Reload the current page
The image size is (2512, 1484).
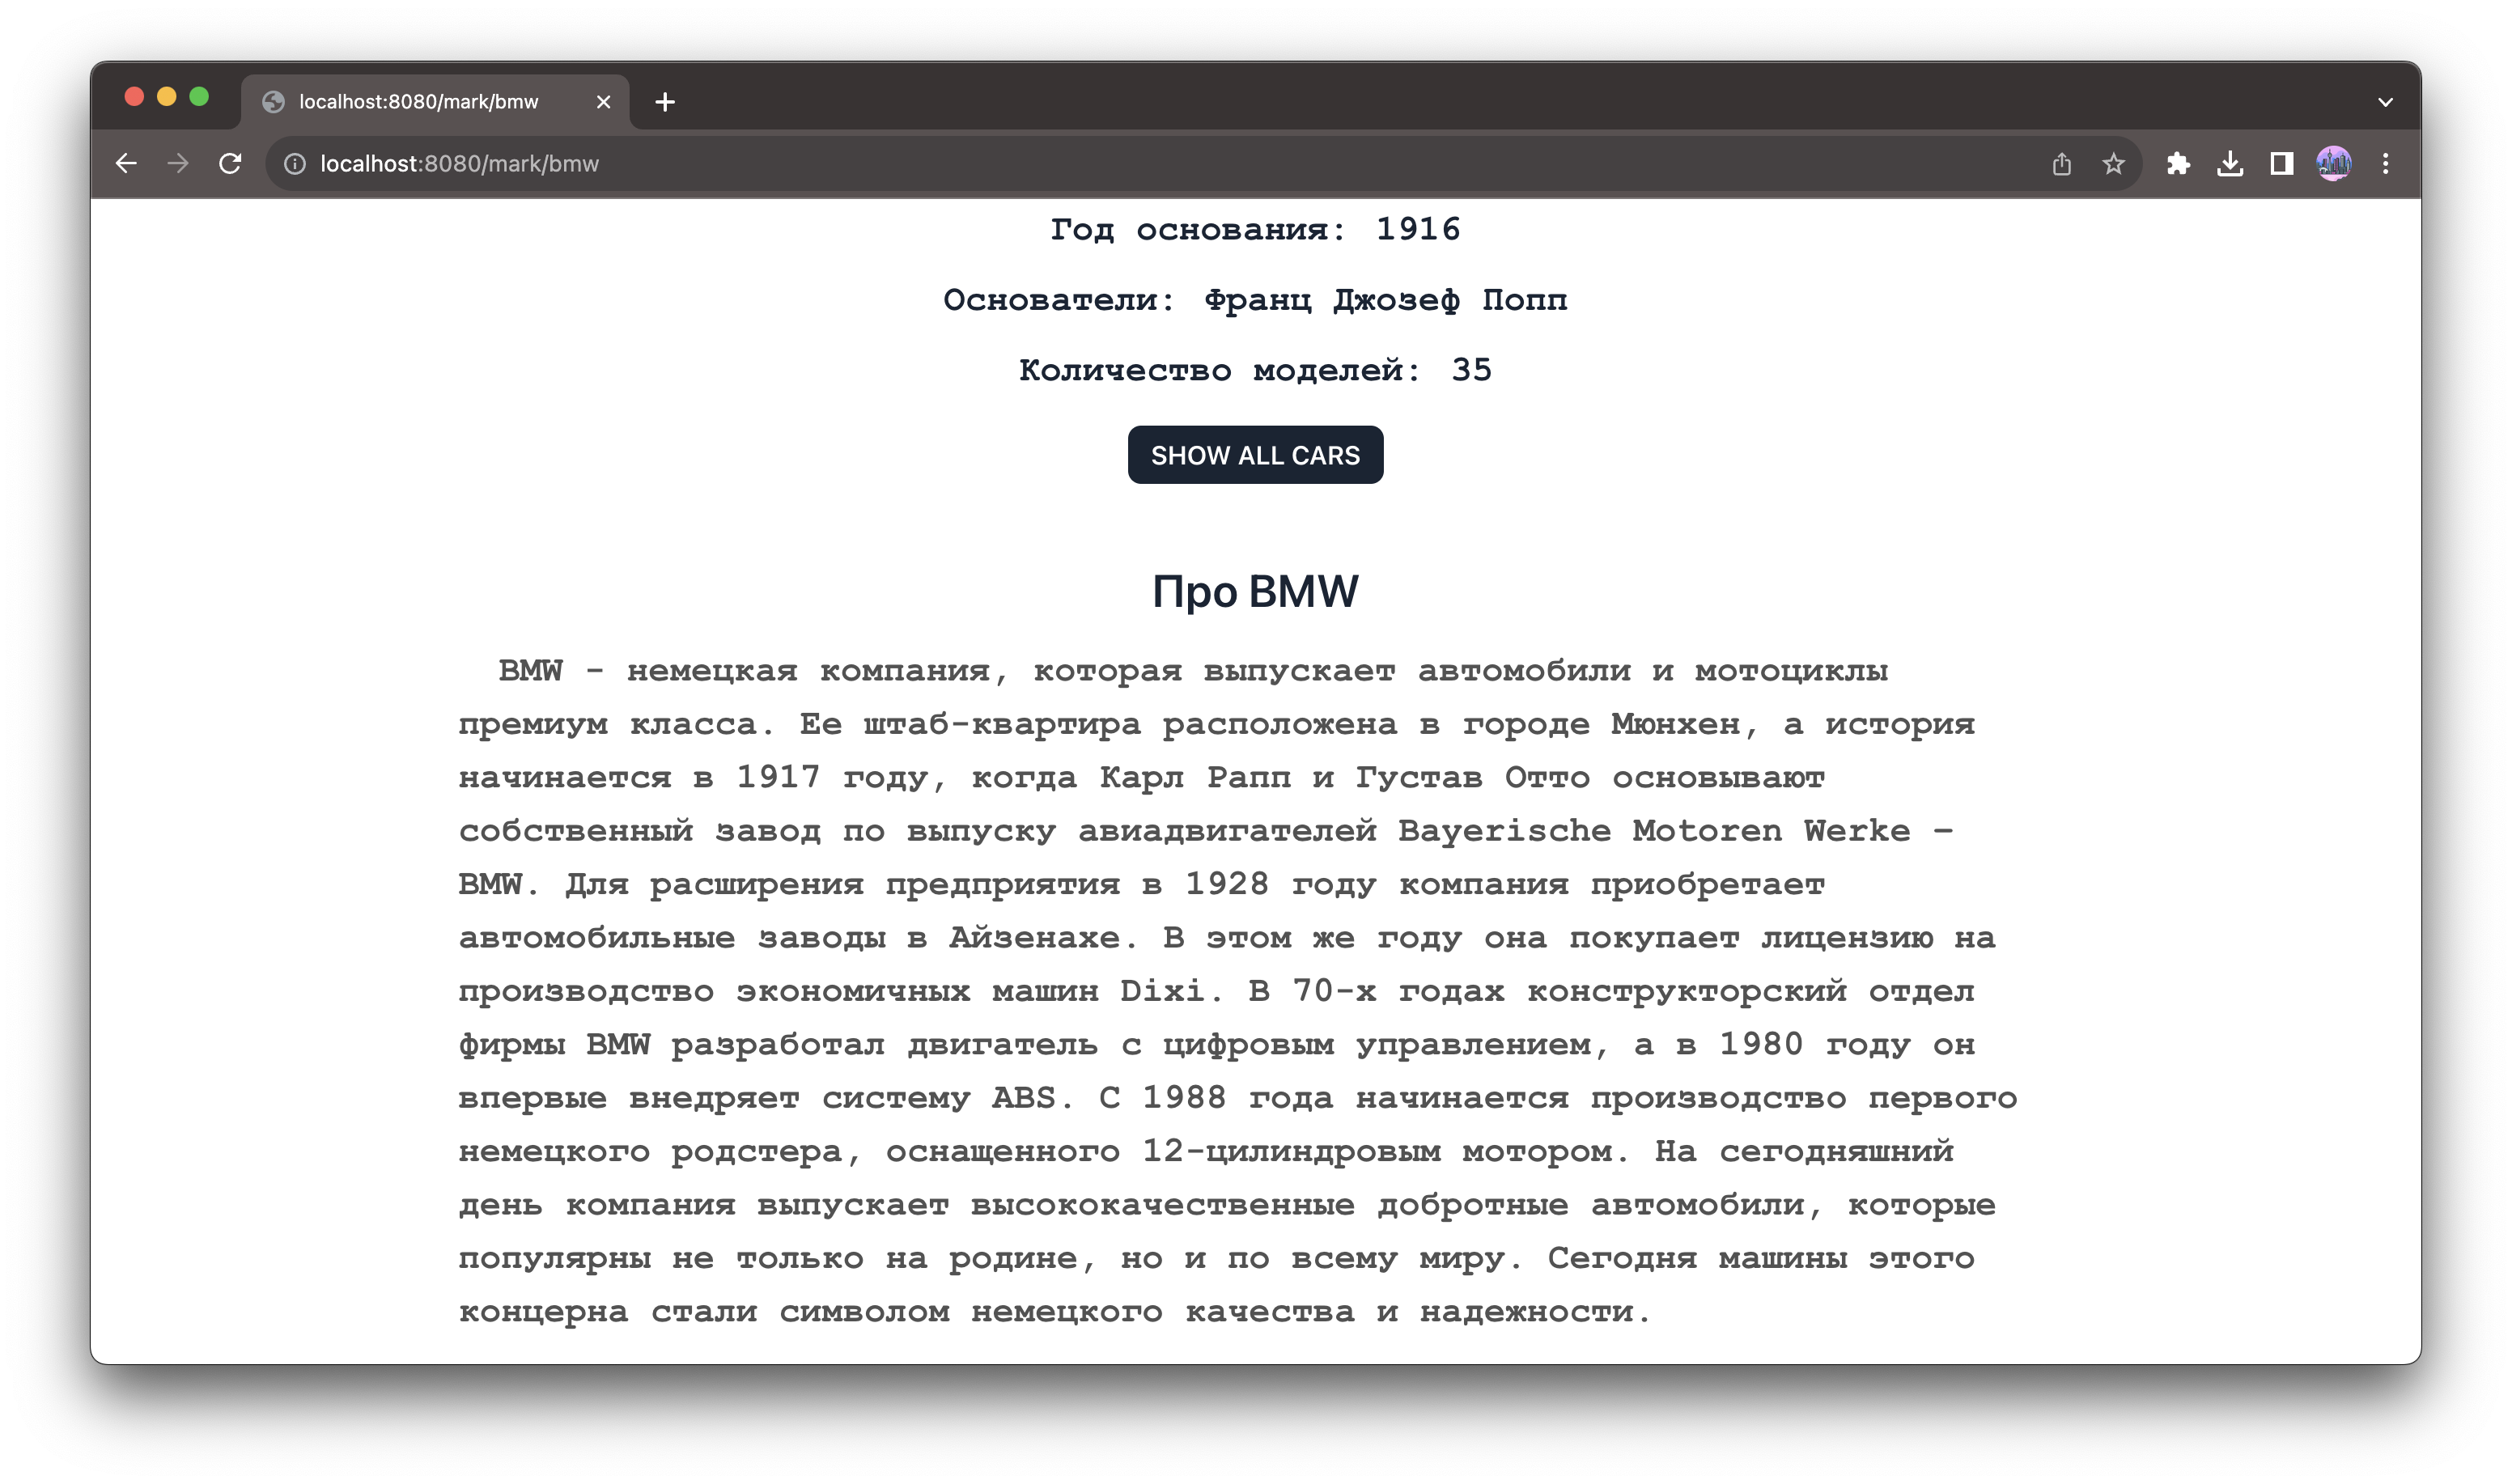pos(230,163)
